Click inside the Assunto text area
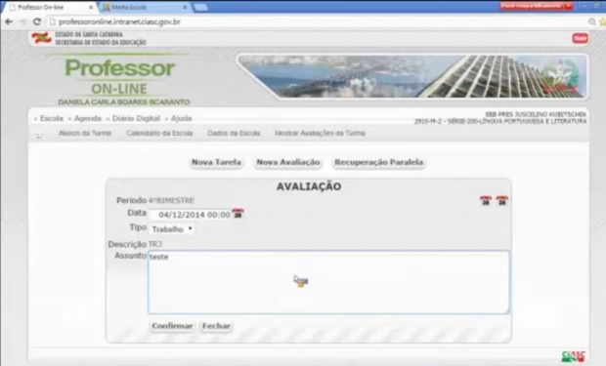Viewport: 606px width, 366px height. point(328,282)
